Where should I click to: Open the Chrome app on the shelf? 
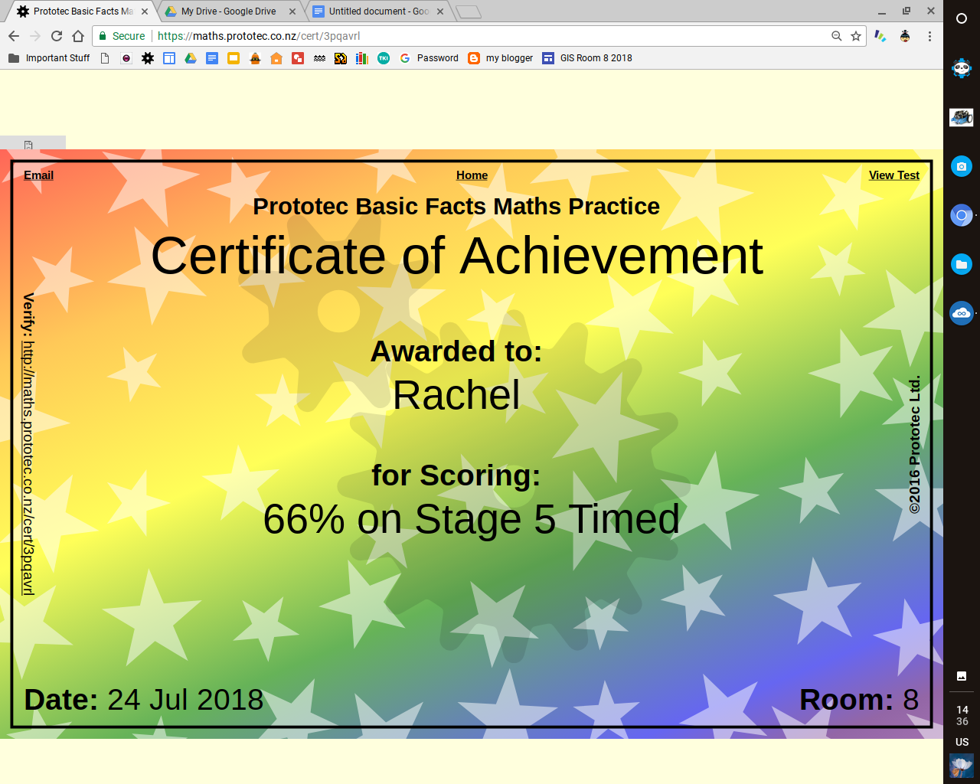click(x=962, y=215)
